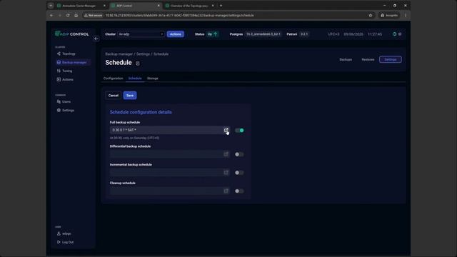This screenshot has width=457, height=257.
Task: Click Backup manager in the breadcrumb
Action: pyautogui.click(x=119, y=54)
